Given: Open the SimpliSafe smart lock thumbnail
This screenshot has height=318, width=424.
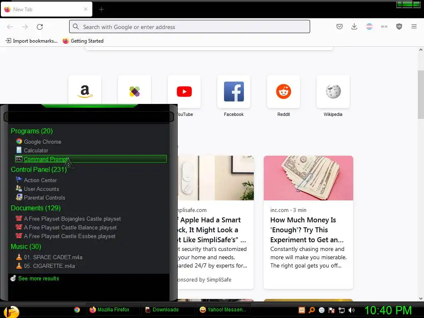Looking at the screenshot, I should tap(216, 178).
